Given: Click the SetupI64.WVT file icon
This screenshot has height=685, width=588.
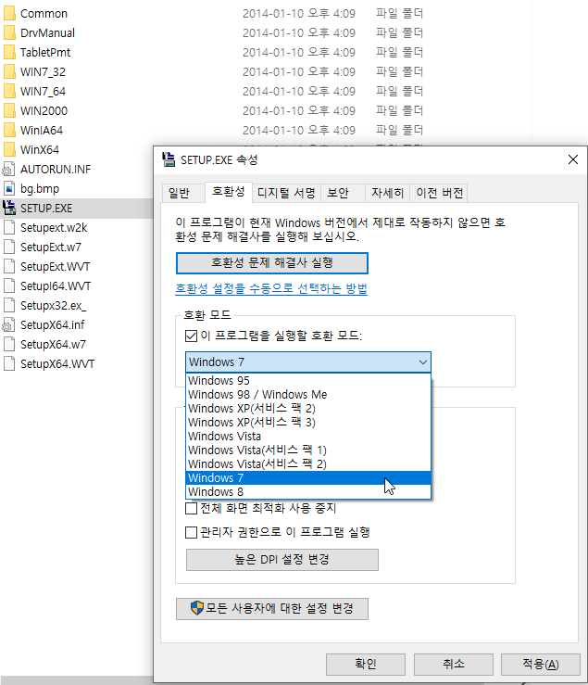Looking at the screenshot, I should tap(9, 285).
